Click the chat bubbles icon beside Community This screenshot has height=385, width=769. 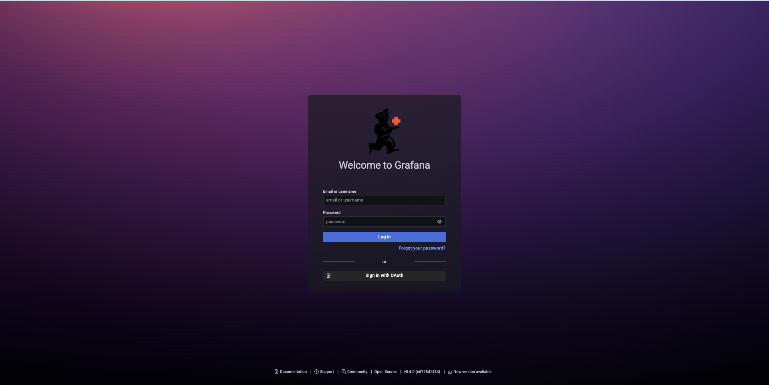[x=343, y=372]
